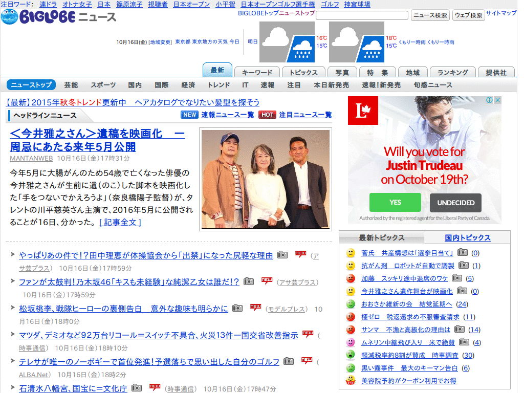Screen dimensions: 524x393
Task: Open 軽減税率約8割が賛成 topic link
Action: click(x=410, y=355)
